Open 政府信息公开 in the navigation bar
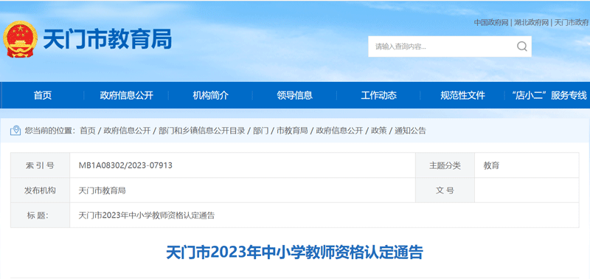Screen dimensions: 590x279 coord(126,95)
